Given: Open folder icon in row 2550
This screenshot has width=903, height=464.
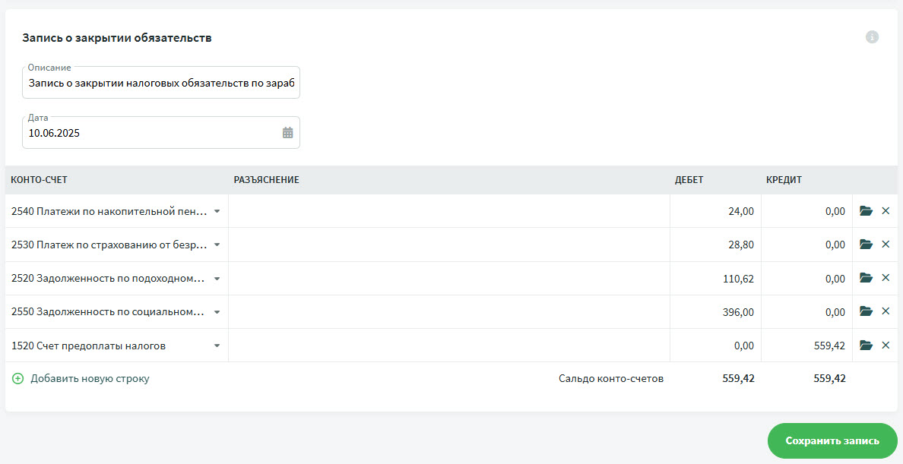Looking at the screenshot, I should pyautogui.click(x=866, y=311).
